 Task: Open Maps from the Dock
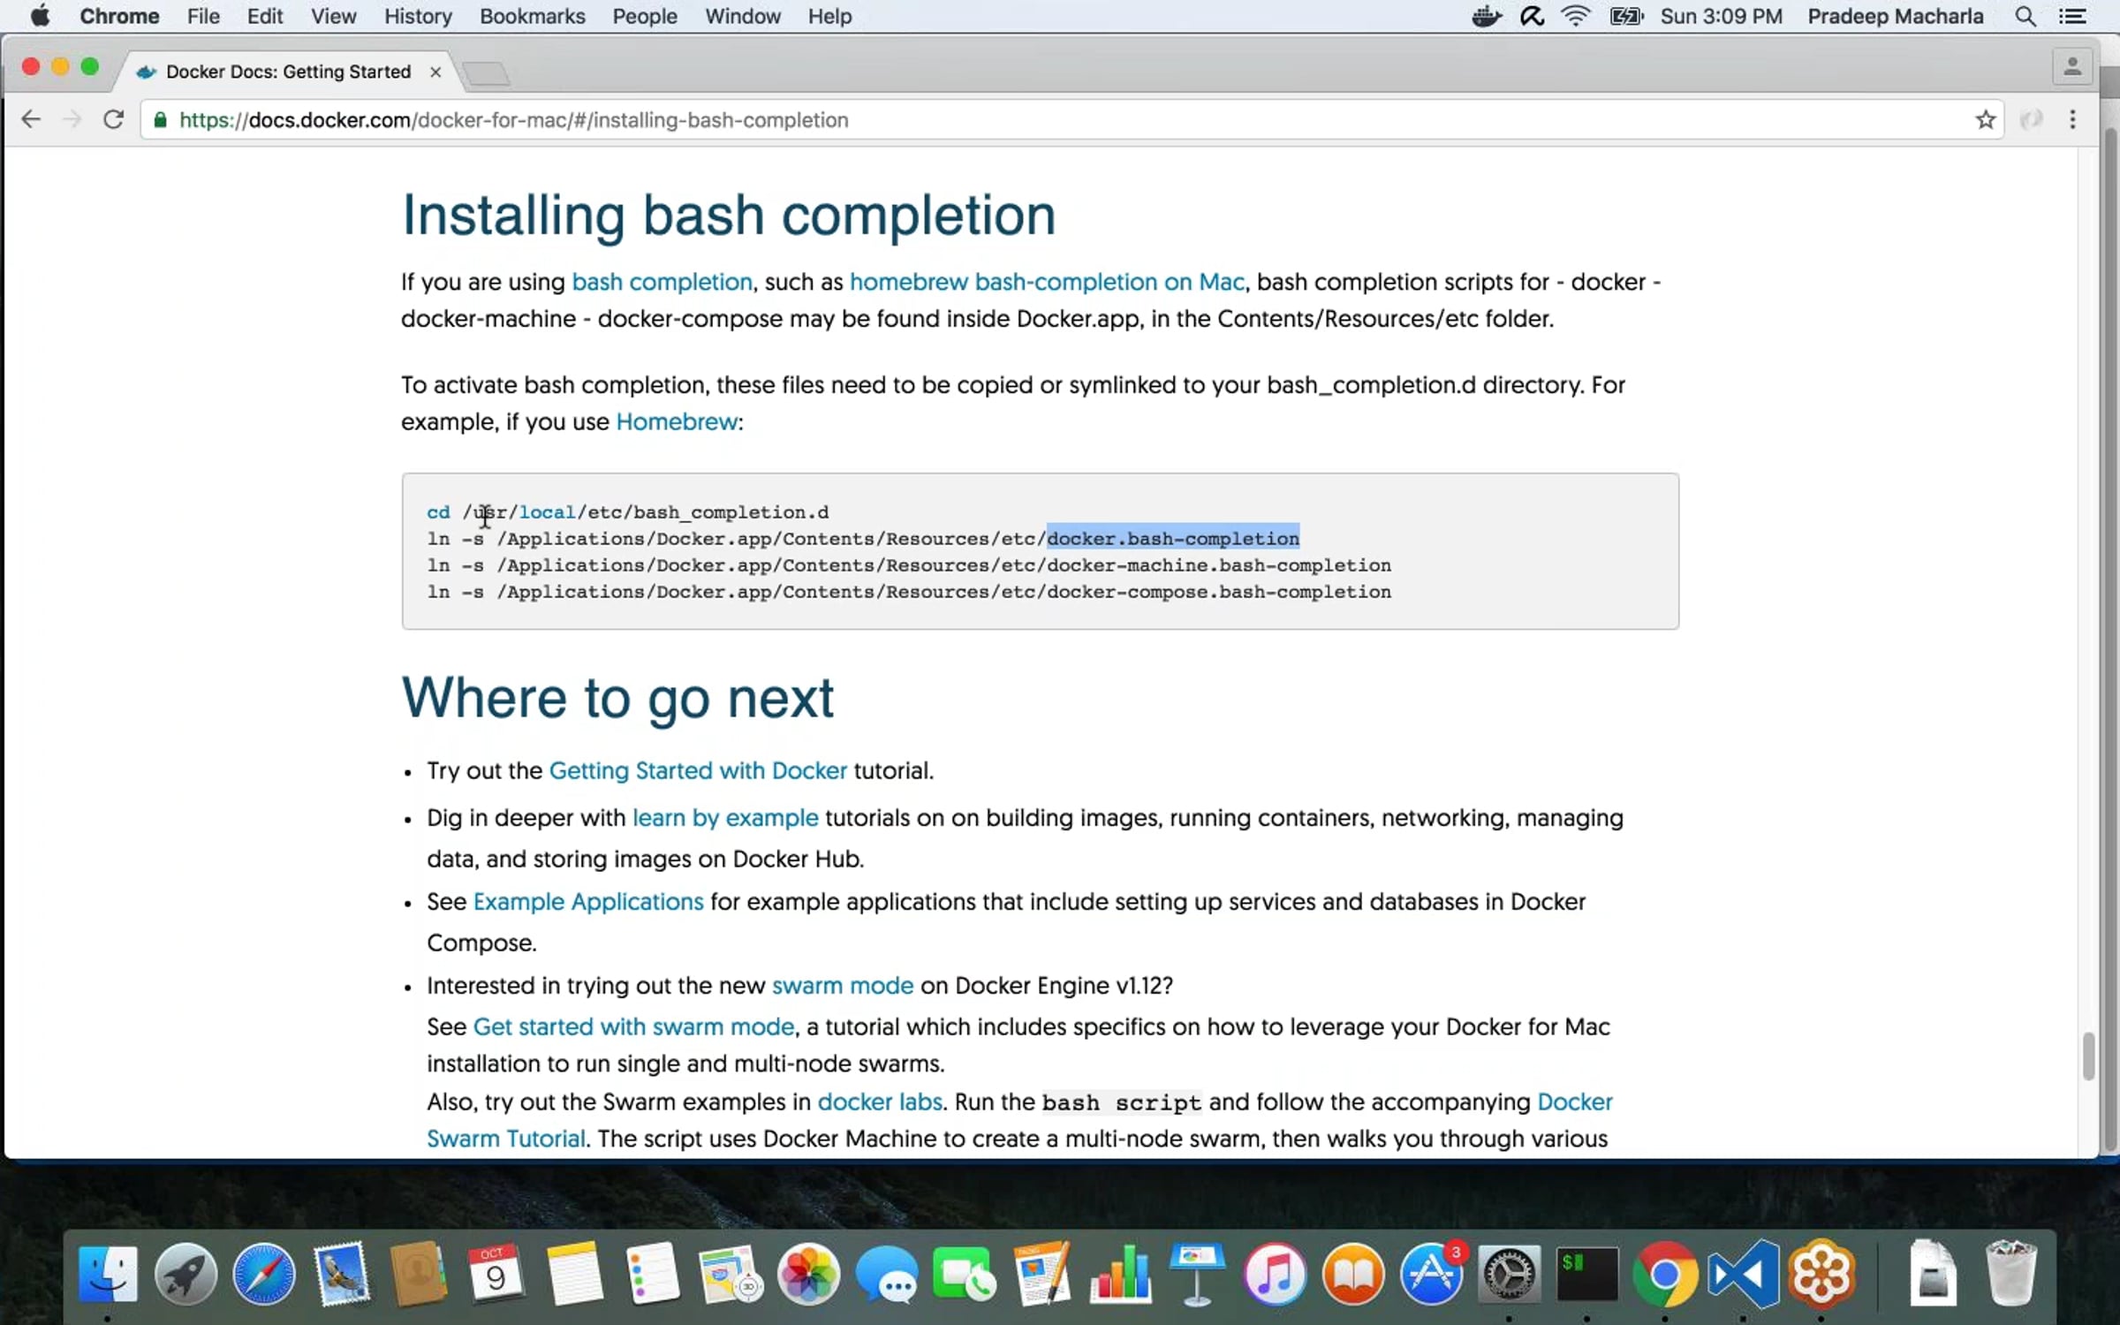click(x=730, y=1274)
